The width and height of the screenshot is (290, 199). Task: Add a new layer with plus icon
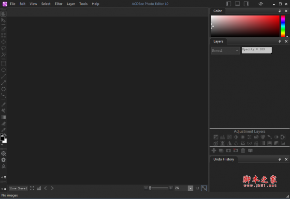pyautogui.click(x=214, y=151)
